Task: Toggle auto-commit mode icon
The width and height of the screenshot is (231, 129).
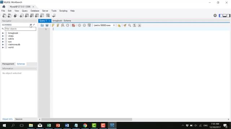Action: pyautogui.click(x=89, y=25)
